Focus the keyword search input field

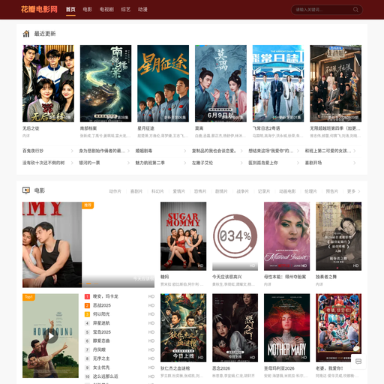[322, 10]
